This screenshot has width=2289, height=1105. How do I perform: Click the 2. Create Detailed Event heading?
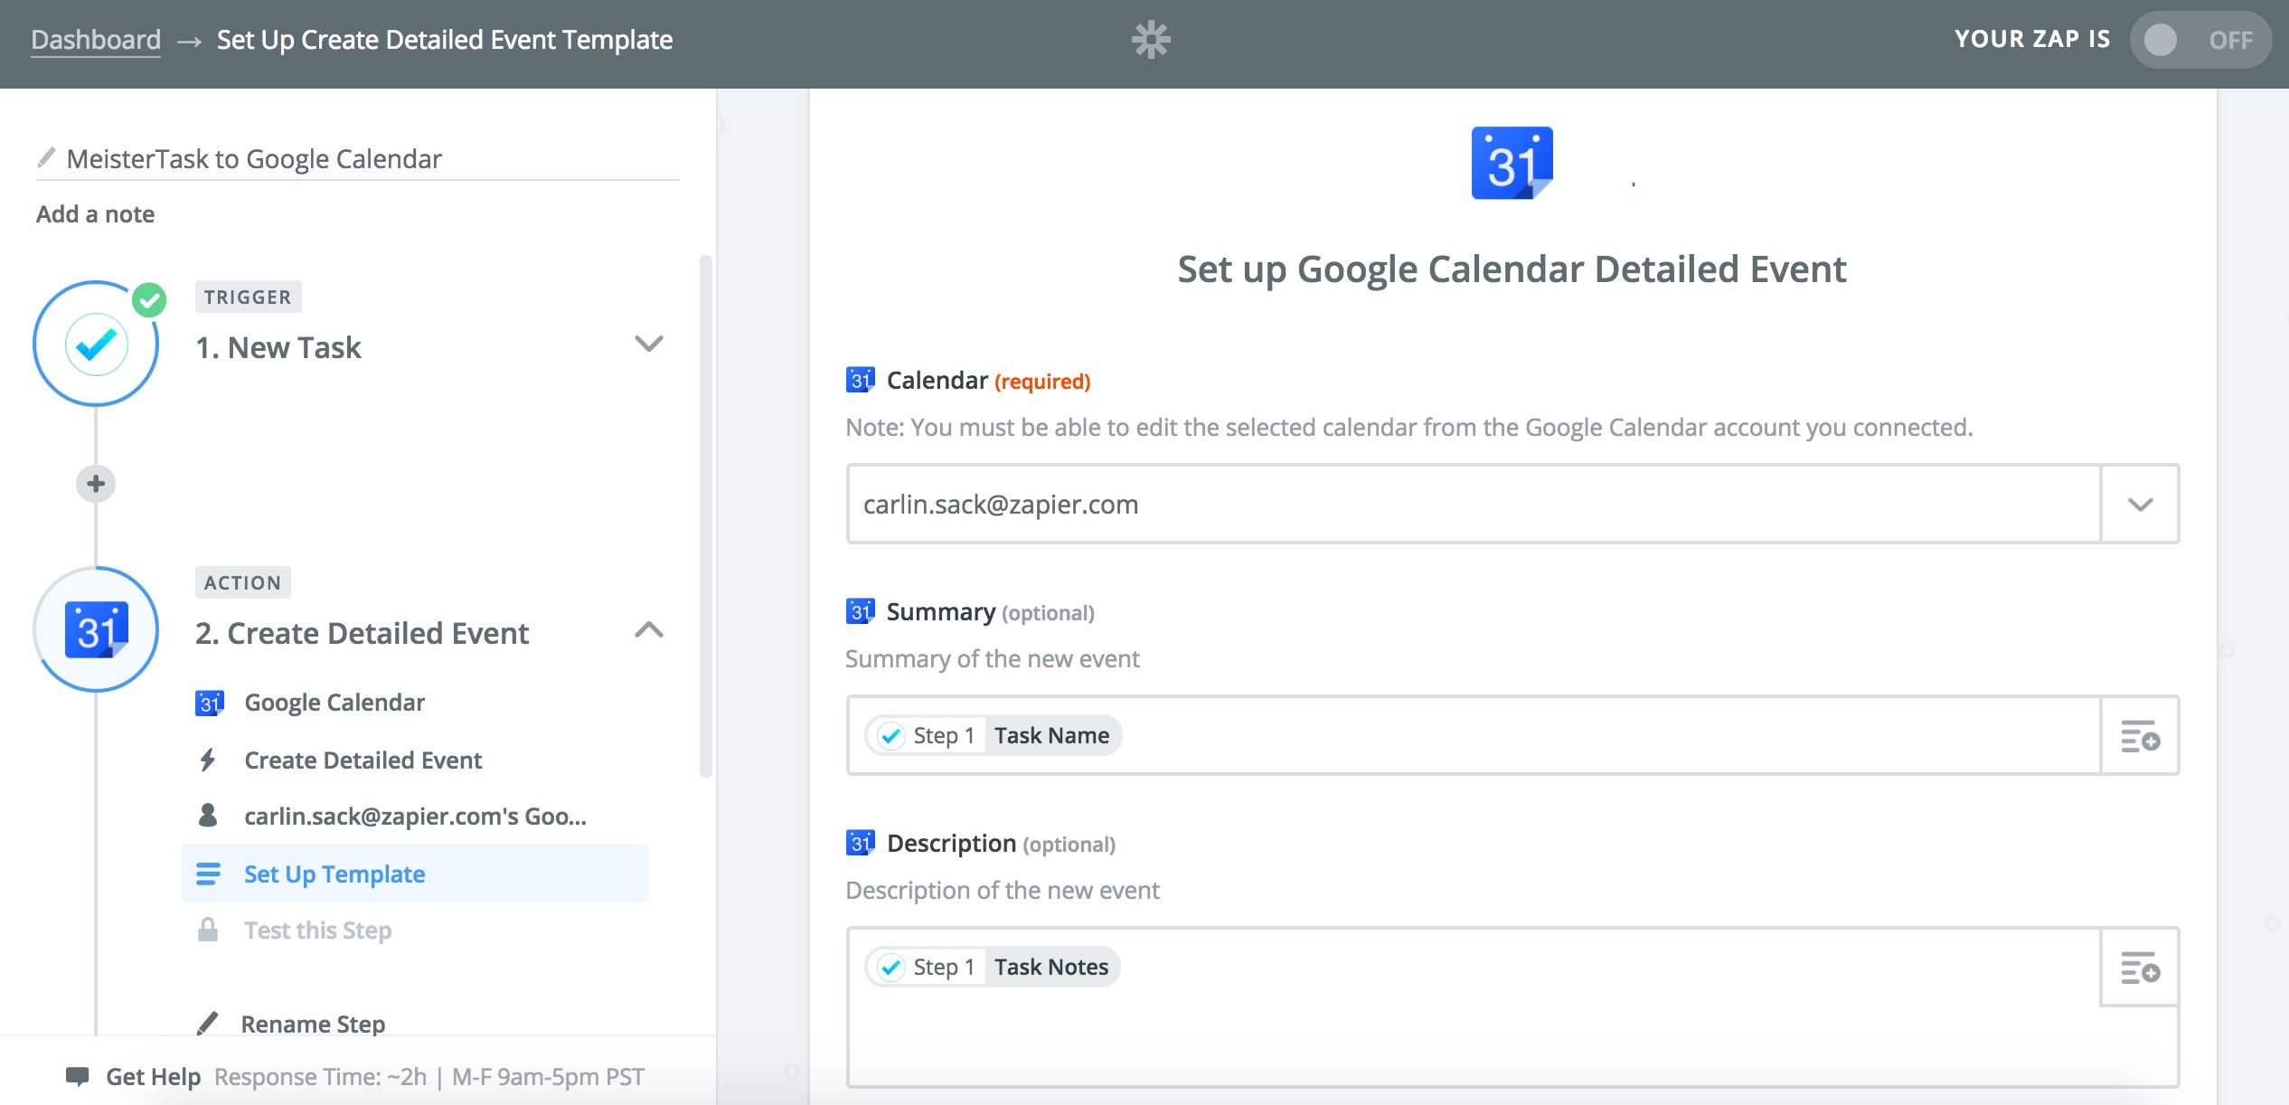click(x=362, y=633)
